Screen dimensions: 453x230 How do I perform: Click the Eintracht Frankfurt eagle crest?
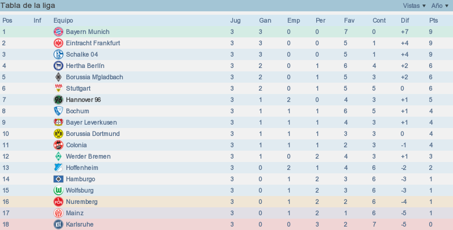[58, 43]
